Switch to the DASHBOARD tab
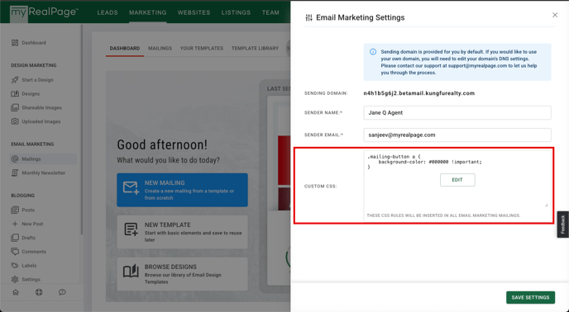Viewport: 569px width, 312px height. 124,48
